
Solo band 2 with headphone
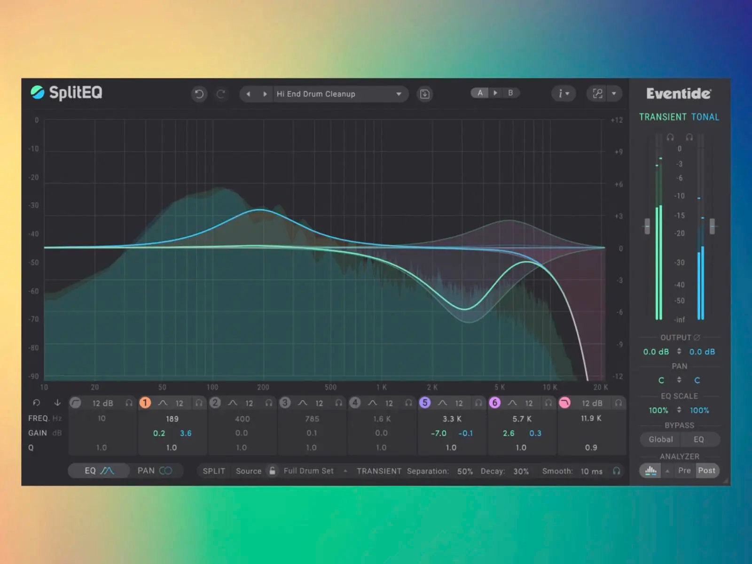pyautogui.click(x=269, y=403)
